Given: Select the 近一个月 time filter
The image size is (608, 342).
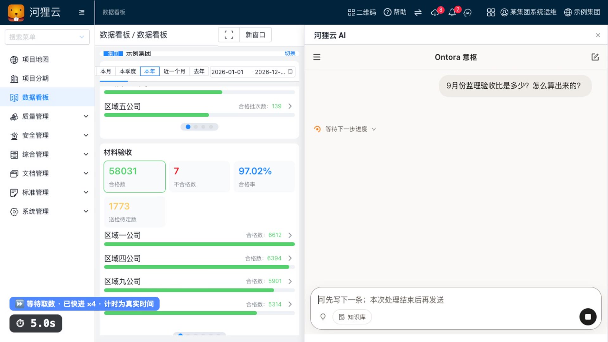Looking at the screenshot, I should (174, 71).
